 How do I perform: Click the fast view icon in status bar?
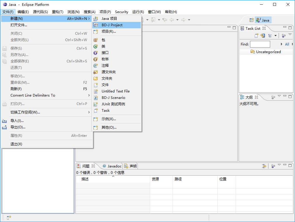[x=9, y=218]
